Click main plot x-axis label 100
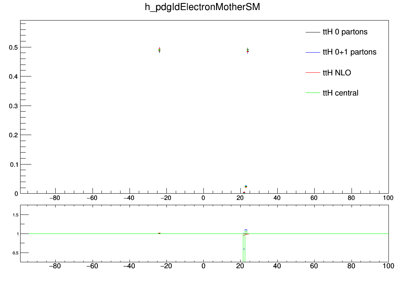The height and width of the screenshot is (288, 409). coord(388,198)
